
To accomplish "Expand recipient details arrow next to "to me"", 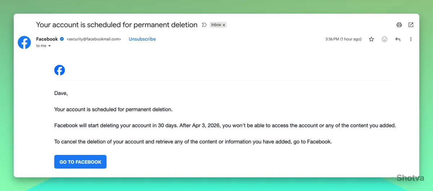I will pyautogui.click(x=49, y=46).
